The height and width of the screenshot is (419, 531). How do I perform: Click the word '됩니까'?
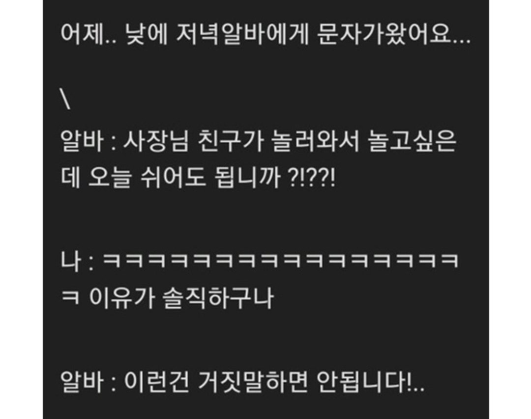tap(247, 177)
